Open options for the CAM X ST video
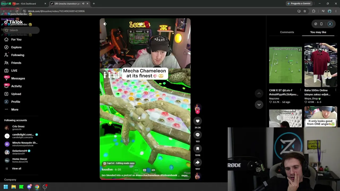Screen dimensions: 340x191 [300, 90]
